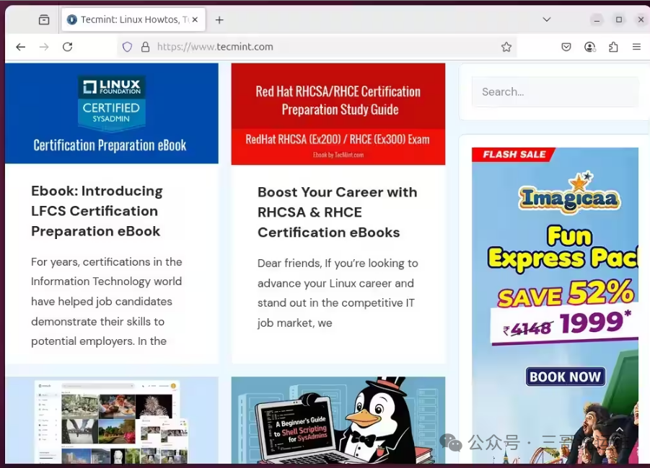
Task: Open the Firefox account menu
Action: [590, 47]
